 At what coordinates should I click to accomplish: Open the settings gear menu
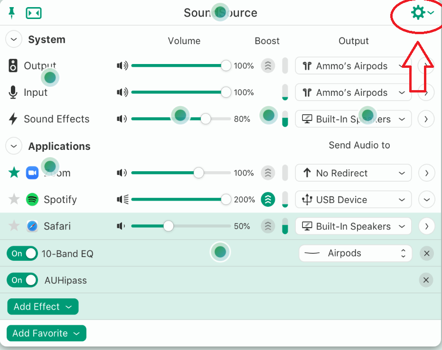[x=422, y=13]
